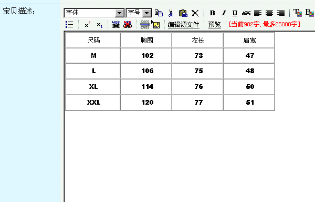Insert horizontal line icon

[x=145, y=24]
